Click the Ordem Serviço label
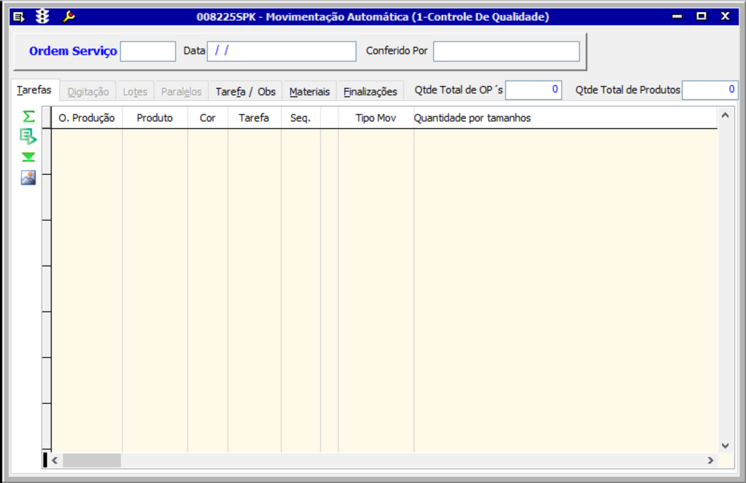 click(x=73, y=51)
